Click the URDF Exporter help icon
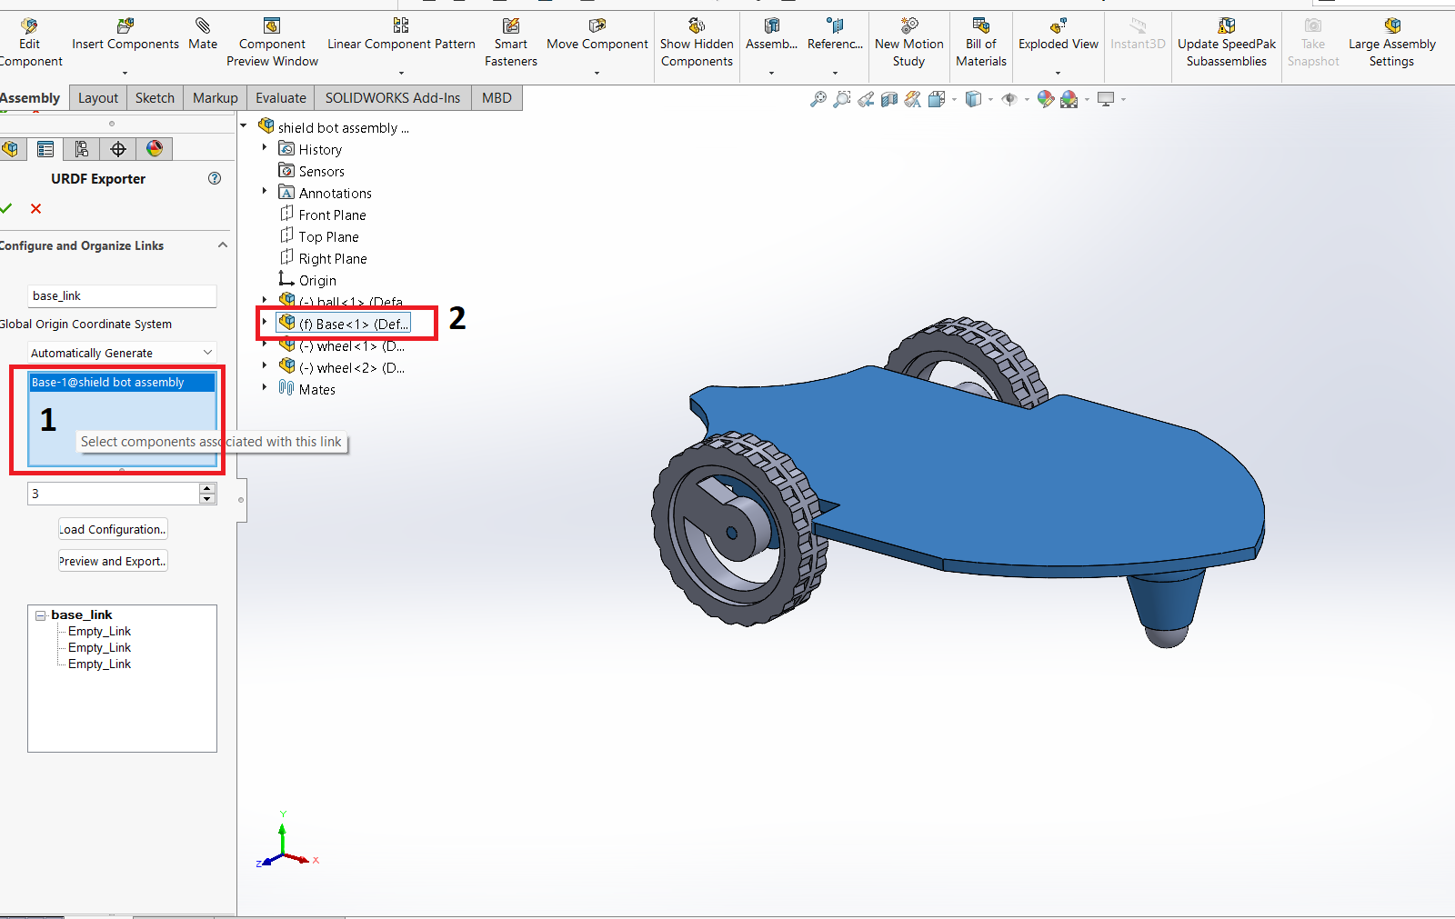 215,178
